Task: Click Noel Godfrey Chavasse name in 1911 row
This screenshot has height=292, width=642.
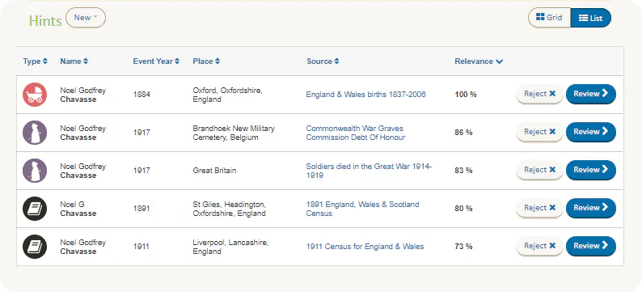Action: click(83, 247)
